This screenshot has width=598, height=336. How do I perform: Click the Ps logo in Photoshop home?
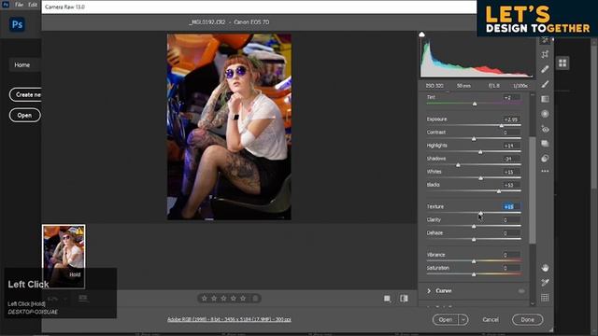tap(17, 25)
